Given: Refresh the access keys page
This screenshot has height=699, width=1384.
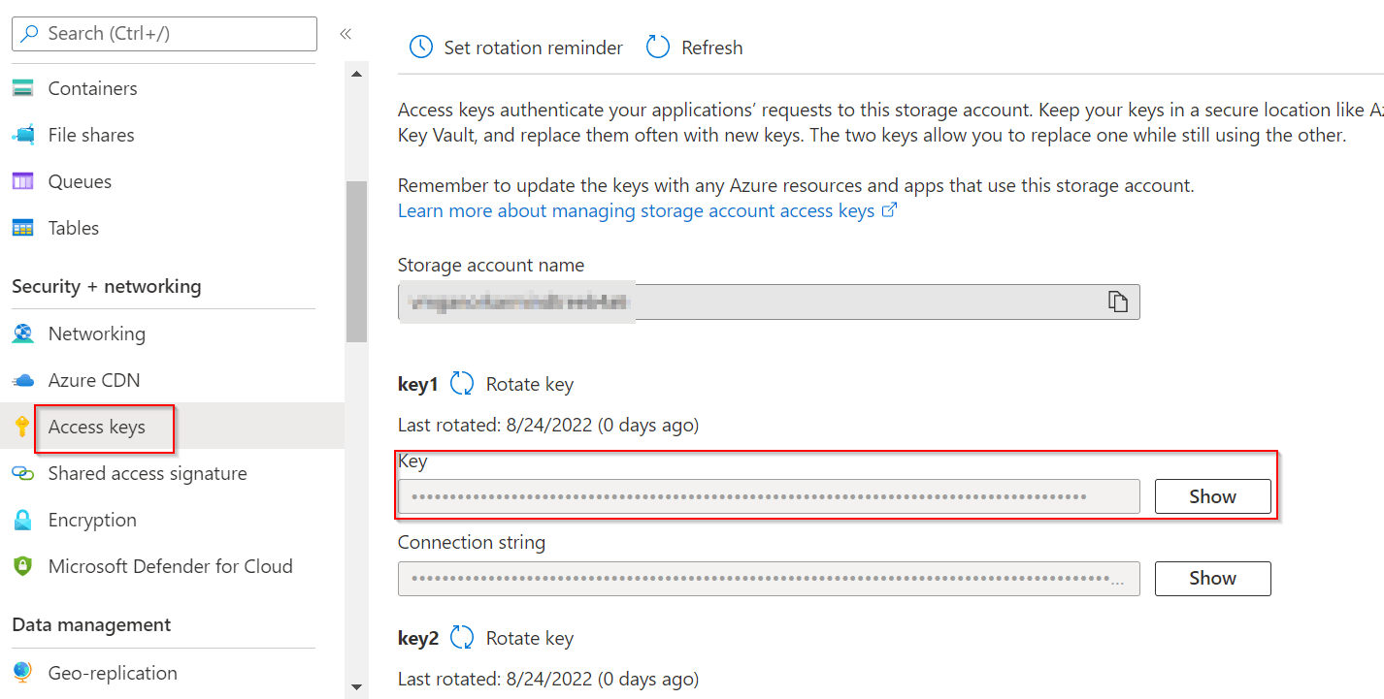Looking at the screenshot, I should [x=693, y=47].
